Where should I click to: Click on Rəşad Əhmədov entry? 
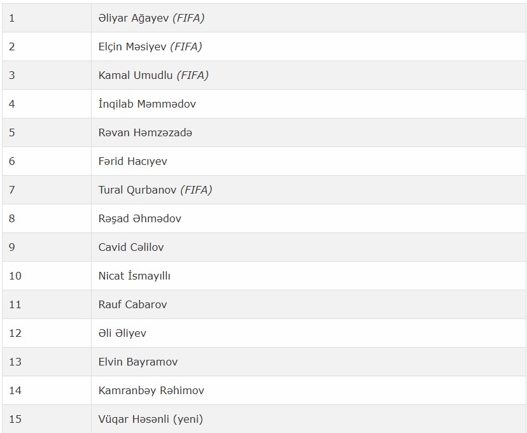[140, 218]
